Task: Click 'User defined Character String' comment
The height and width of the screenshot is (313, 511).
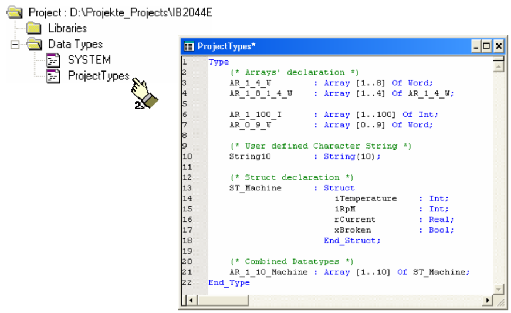Action: [321, 146]
